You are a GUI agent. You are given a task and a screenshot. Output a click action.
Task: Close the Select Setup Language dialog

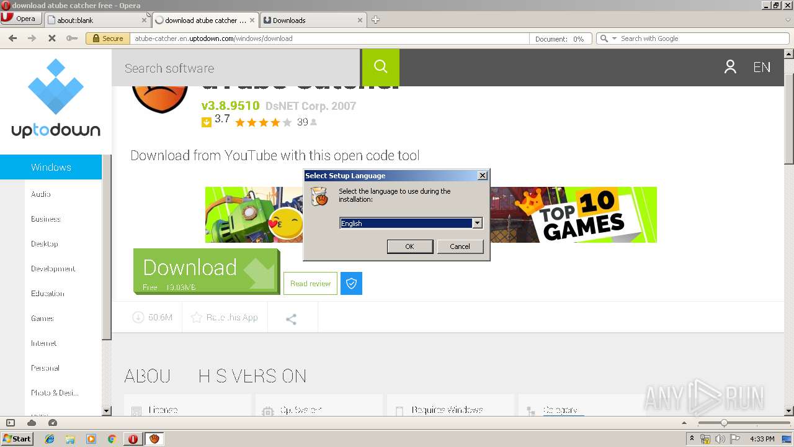(x=482, y=176)
